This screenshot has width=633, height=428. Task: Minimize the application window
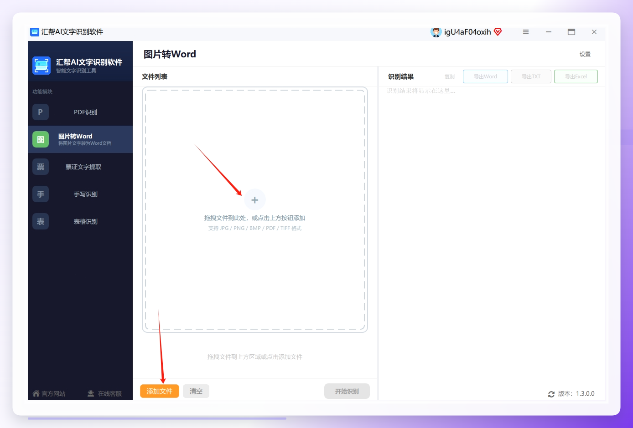[549, 32]
